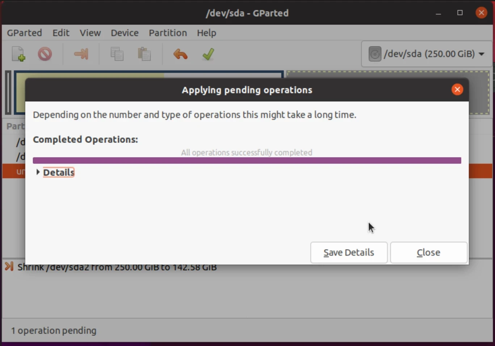The image size is (495, 346).
Task: Open the Help menu
Action: pyautogui.click(x=206, y=33)
